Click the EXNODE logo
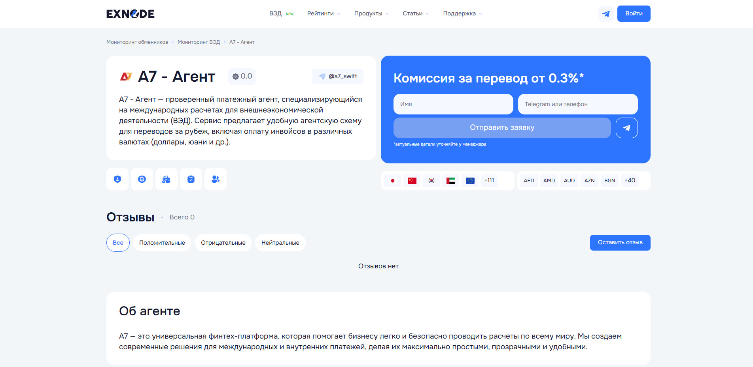753x367 pixels. (x=131, y=14)
